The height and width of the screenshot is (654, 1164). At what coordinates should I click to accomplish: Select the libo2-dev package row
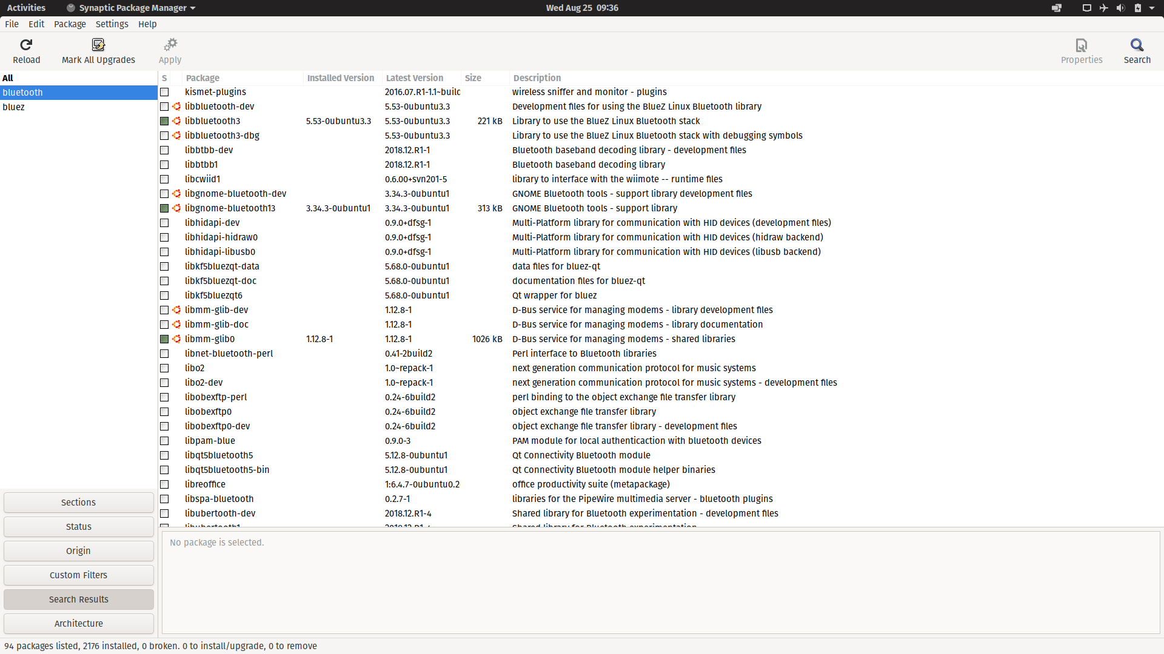tap(661, 383)
